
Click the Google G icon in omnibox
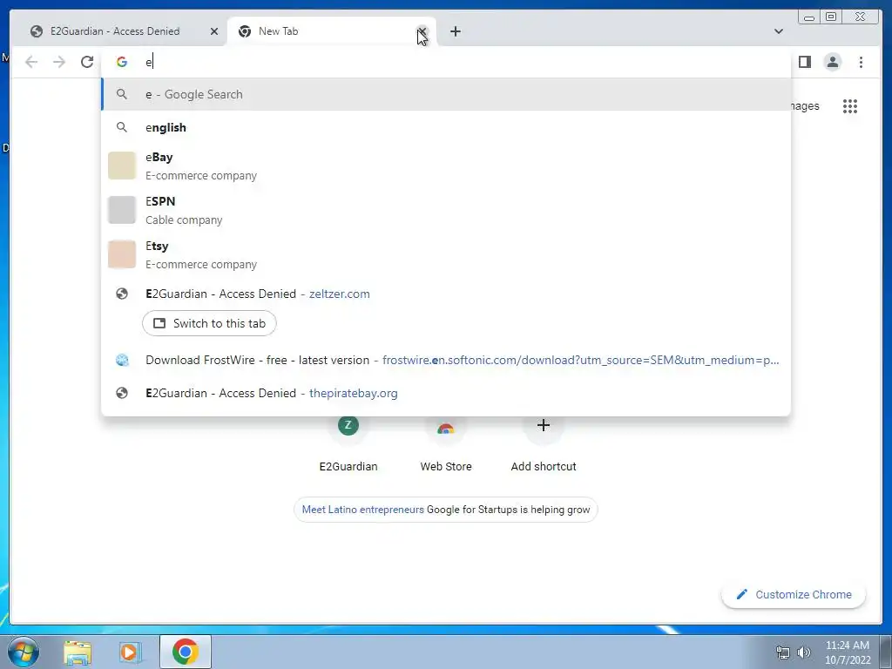coord(122,62)
